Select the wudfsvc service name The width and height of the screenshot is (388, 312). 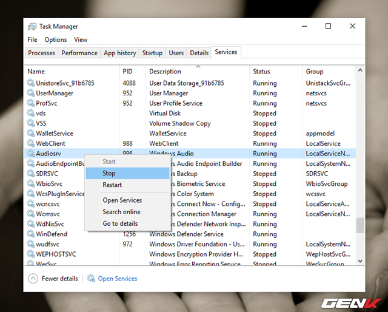(47, 244)
